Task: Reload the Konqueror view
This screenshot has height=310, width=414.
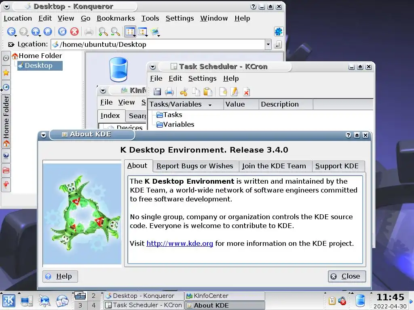Action: (62, 31)
